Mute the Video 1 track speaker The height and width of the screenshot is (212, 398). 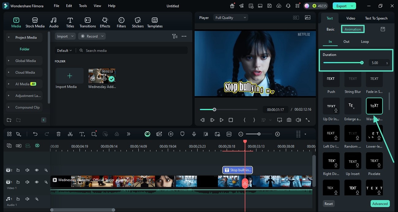pyautogui.click(x=27, y=182)
